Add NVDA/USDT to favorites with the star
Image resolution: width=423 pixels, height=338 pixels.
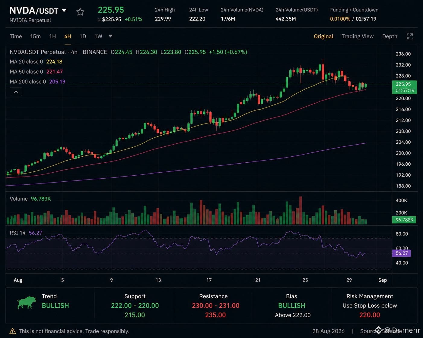tap(80, 12)
